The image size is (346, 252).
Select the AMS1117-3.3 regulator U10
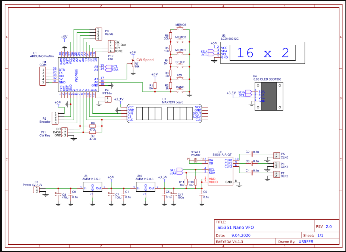click(x=145, y=187)
